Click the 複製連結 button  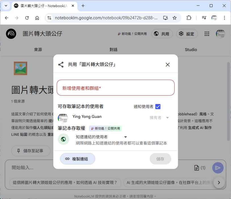click(x=77, y=159)
